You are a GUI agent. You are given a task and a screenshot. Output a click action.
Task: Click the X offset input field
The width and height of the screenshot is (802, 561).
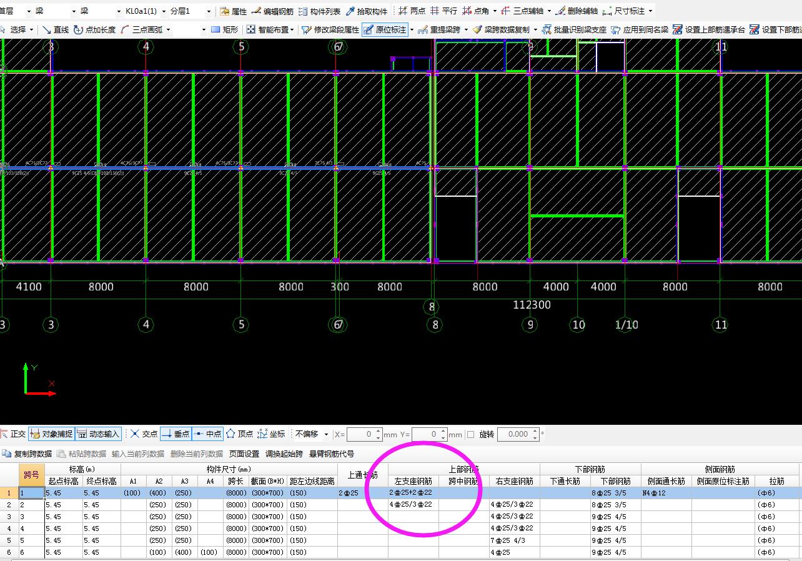tap(364, 434)
